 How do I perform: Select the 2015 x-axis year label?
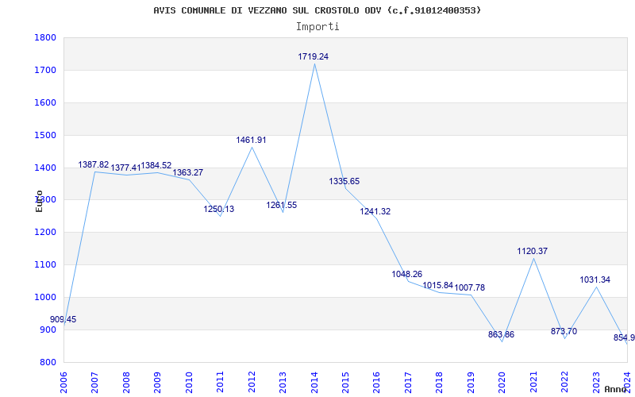click(345, 383)
